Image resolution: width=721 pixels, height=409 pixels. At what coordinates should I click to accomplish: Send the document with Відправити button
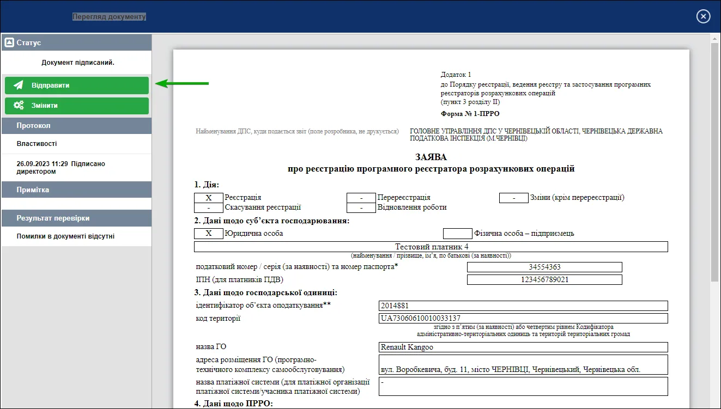click(77, 86)
